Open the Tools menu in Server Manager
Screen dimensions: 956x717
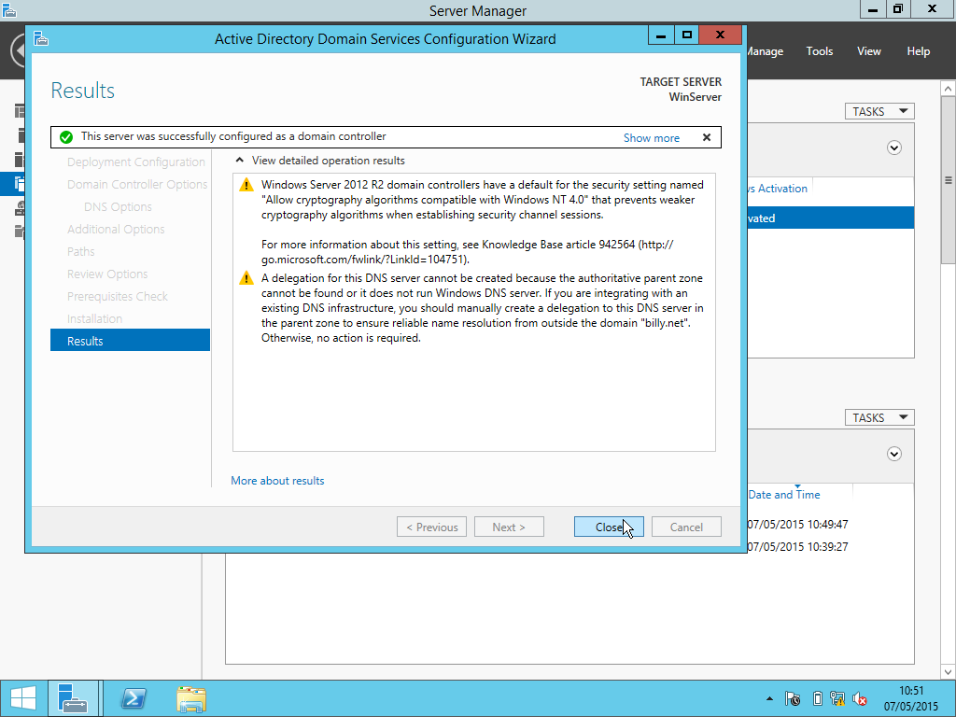(820, 51)
